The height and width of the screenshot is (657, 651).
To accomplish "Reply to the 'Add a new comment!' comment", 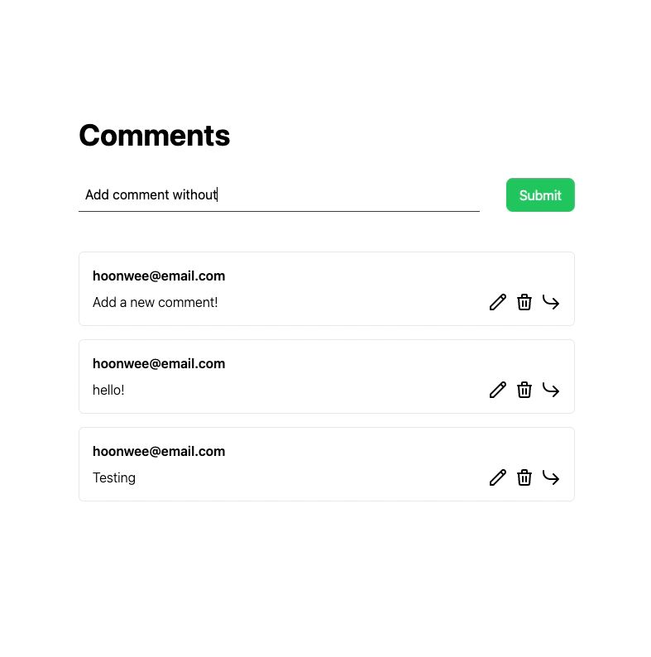I will pyautogui.click(x=551, y=302).
